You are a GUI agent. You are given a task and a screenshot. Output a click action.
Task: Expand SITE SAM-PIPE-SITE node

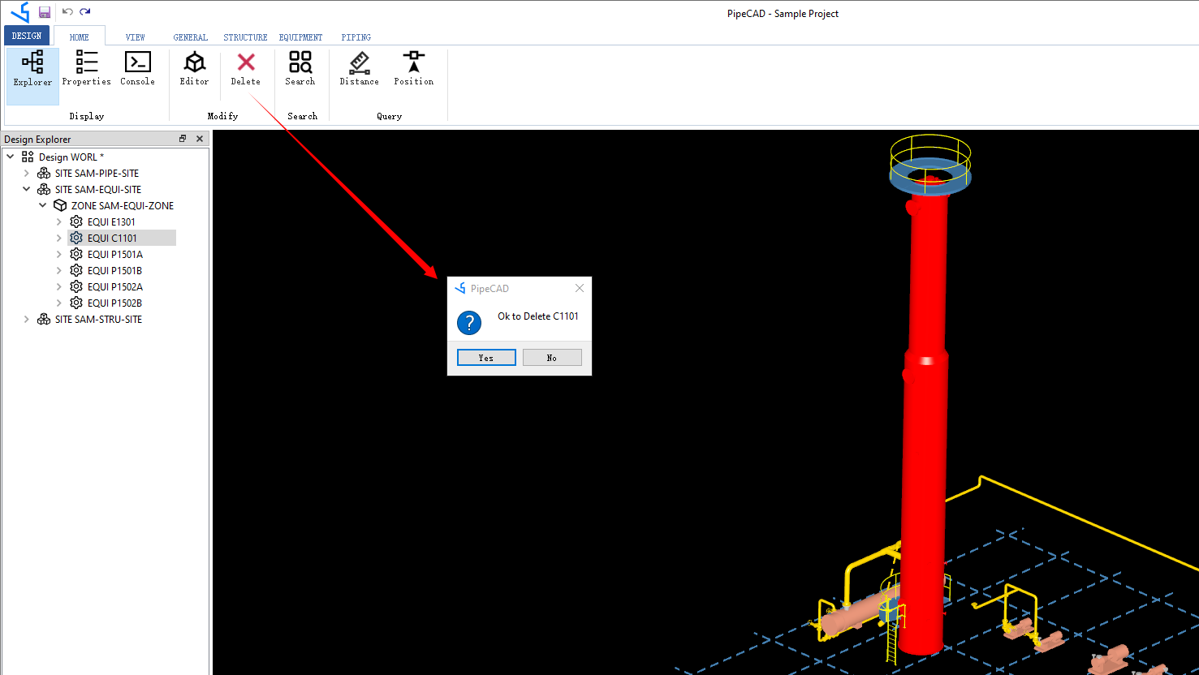pyautogui.click(x=27, y=173)
